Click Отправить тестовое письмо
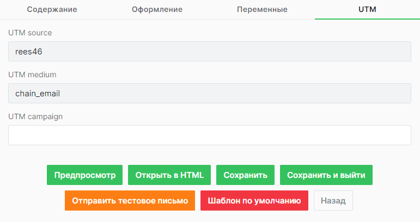 [x=130, y=201]
